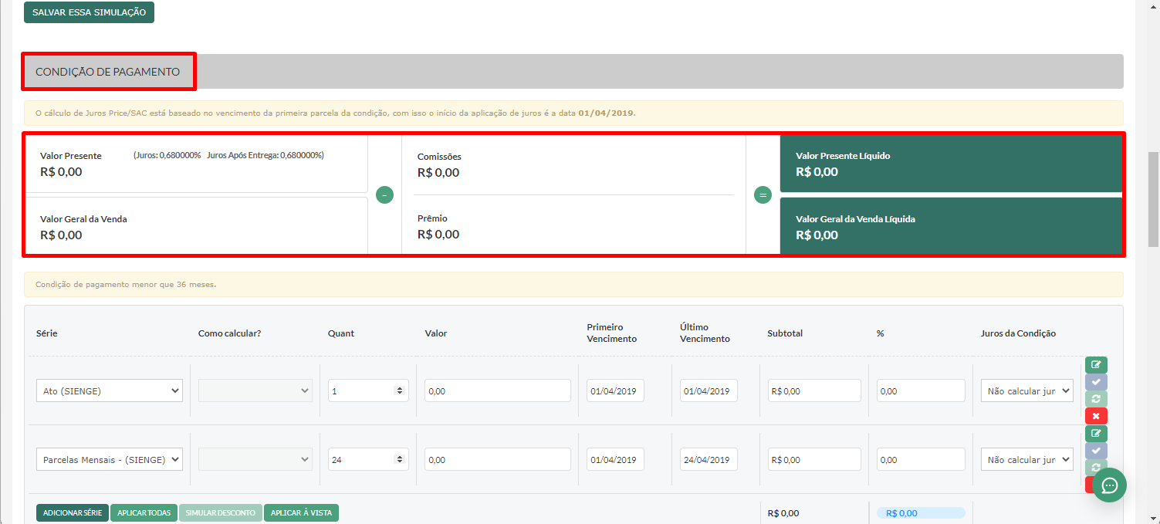Click the Subtotal column header

tap(785, 333)
